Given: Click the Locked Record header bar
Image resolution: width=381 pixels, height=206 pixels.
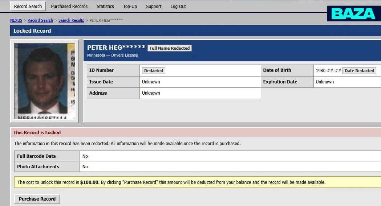Looking at the screenshot, I should pyautogui.click(x=196, y=31).
